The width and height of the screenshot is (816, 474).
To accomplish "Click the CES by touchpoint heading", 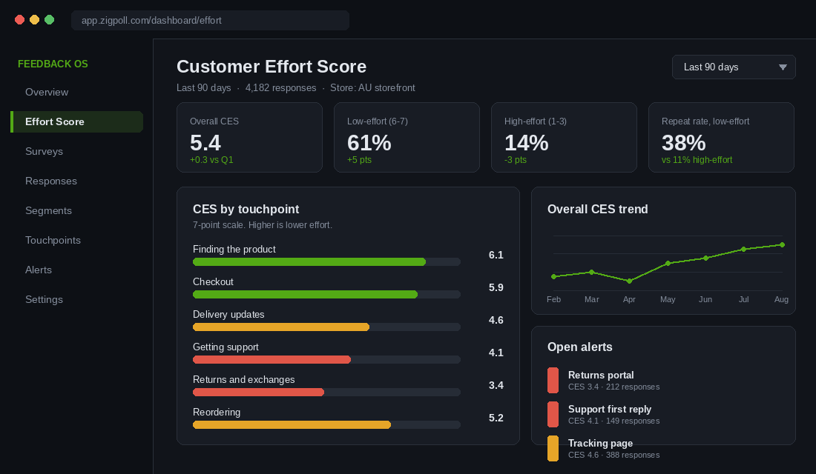I will (246, 209).
